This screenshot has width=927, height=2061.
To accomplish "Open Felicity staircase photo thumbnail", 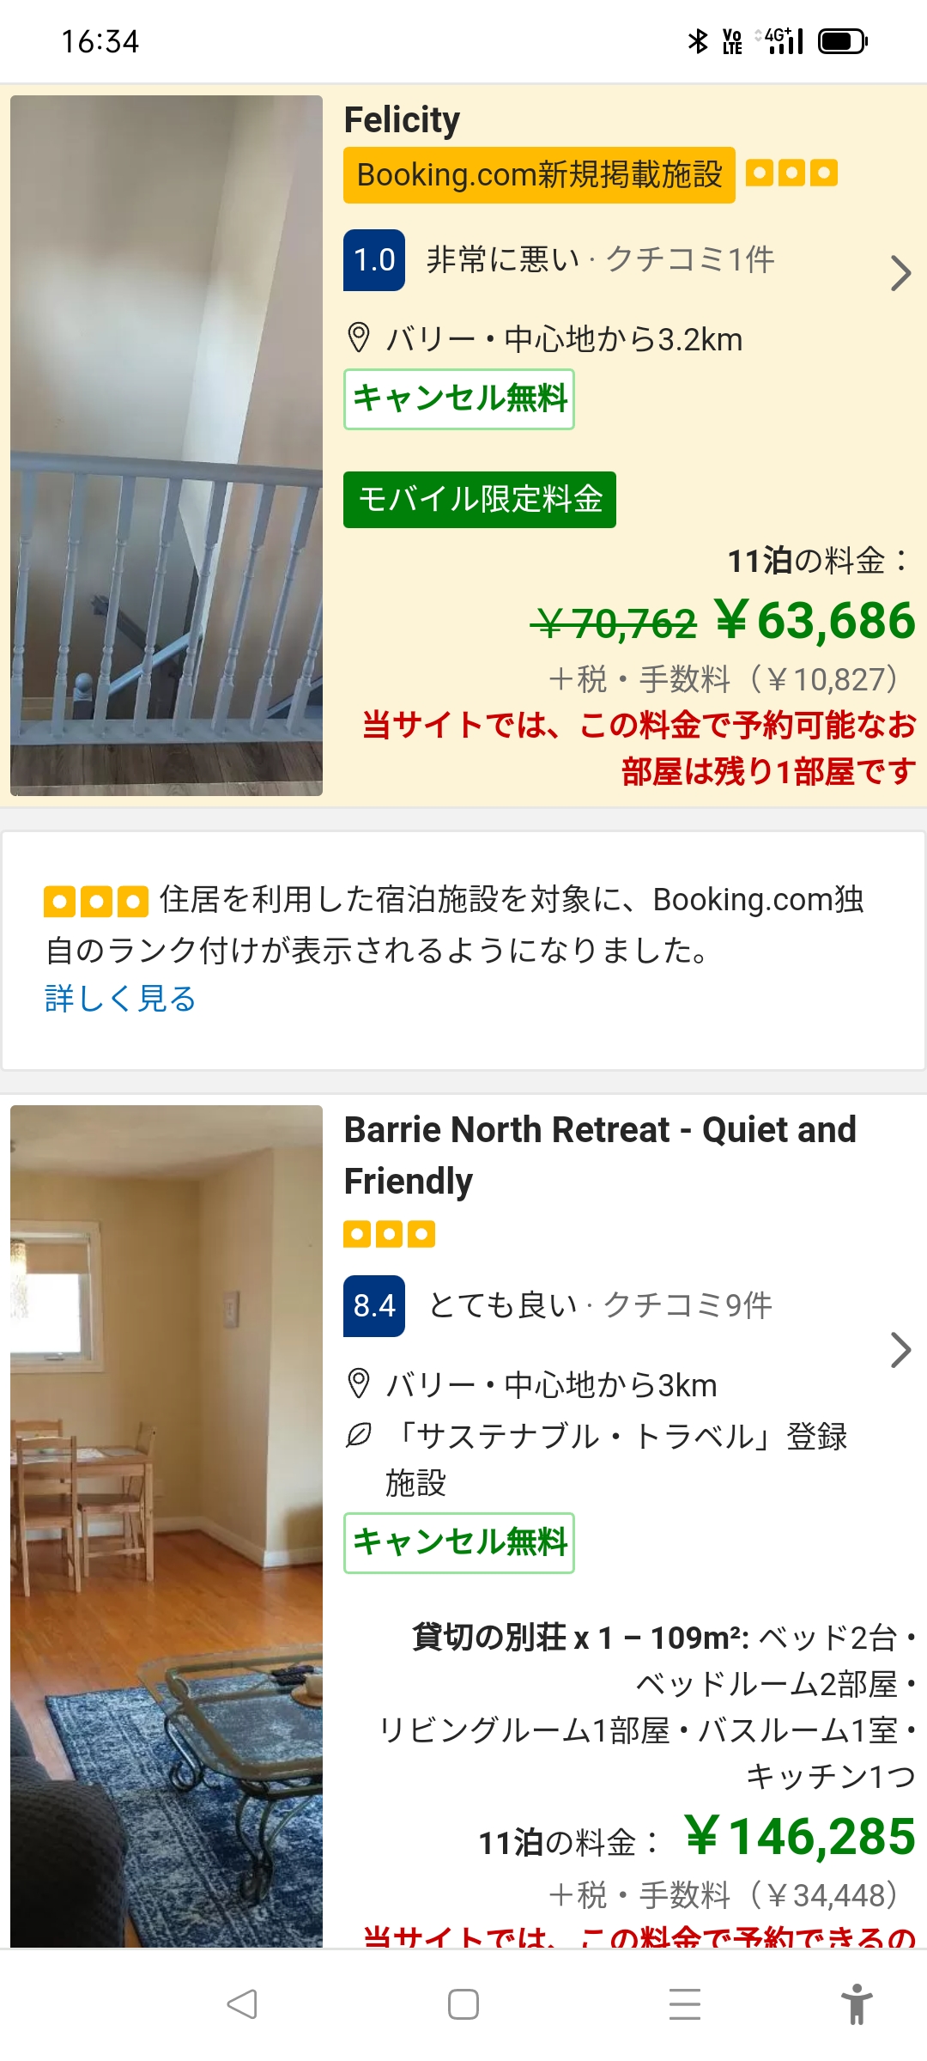I will (x=167, y=445).
